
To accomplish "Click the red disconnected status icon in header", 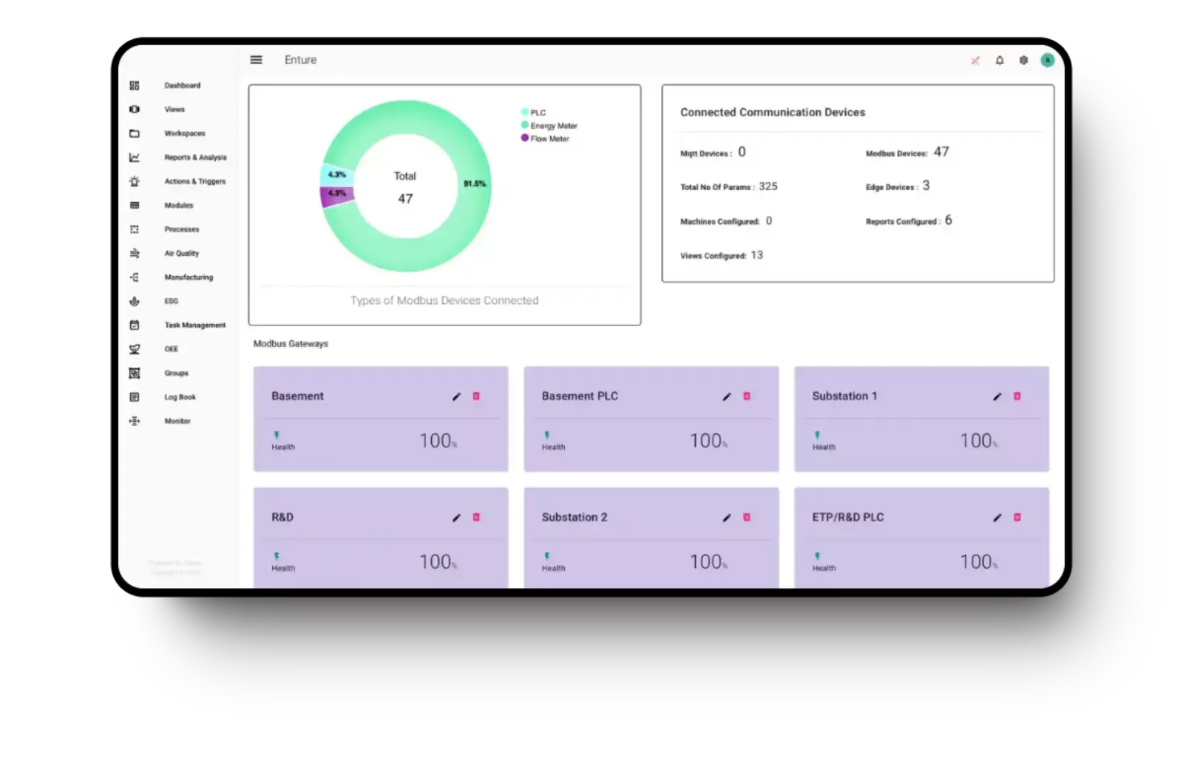I will pos(975,61).
